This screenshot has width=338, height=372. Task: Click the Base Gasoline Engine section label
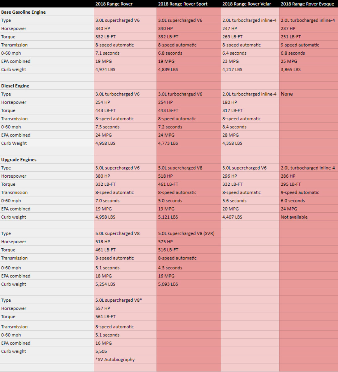tap(24, 12)
